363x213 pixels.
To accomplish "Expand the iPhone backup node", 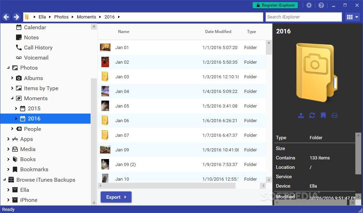I will point(8,200).
